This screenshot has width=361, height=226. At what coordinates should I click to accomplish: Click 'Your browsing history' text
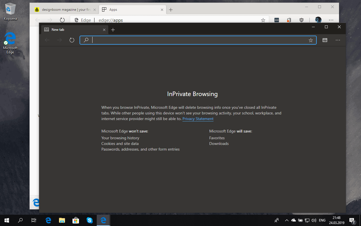point(120,138)
